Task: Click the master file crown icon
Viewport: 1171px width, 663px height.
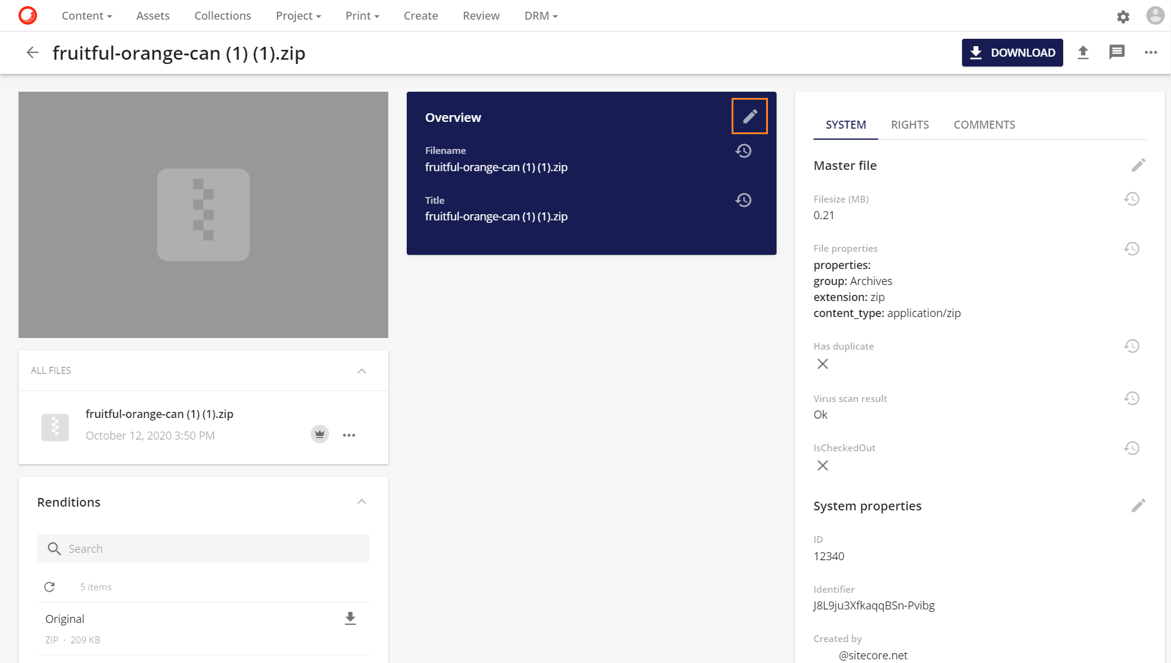Action: 319,435
